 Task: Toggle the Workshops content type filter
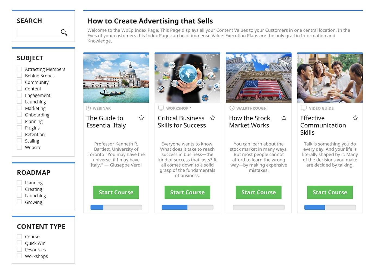(x=20, y=256)
